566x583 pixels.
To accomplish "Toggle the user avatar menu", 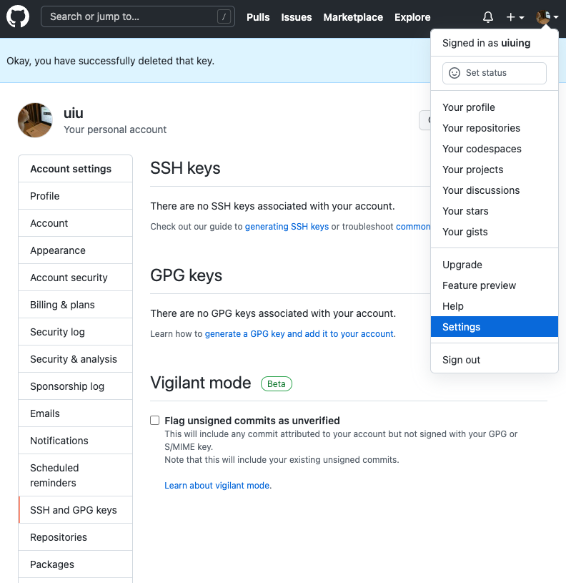I will pyautogui.click(x=547, y=17).
